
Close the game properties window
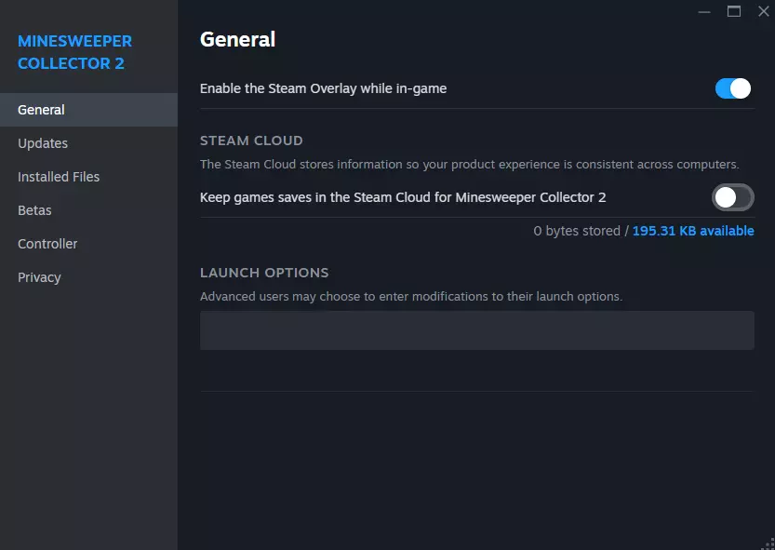tap(764, 11)
